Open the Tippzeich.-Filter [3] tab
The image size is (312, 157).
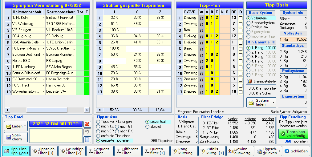tap(44, 151)
